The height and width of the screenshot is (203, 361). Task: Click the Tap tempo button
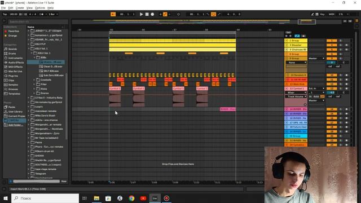(5, 14)
